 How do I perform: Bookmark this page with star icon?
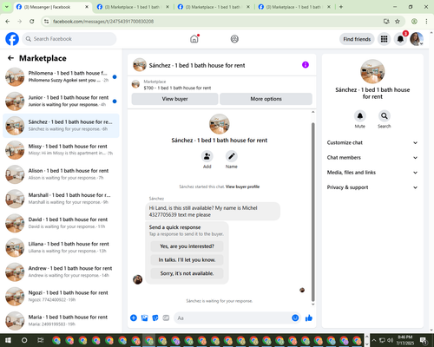(x=398, y=21)
